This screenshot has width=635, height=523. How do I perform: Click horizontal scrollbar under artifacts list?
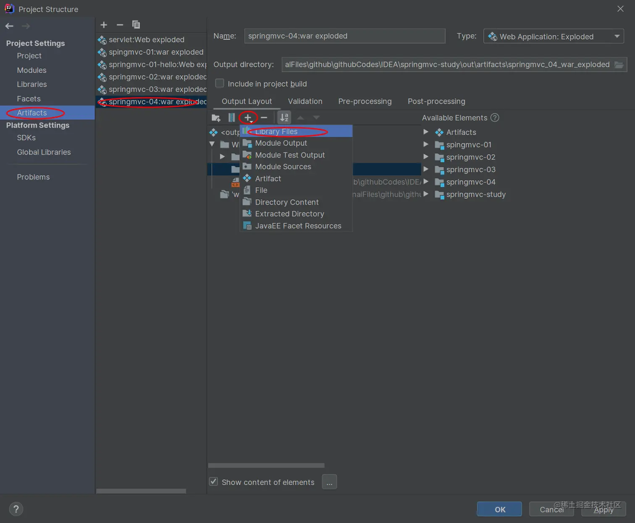[x=141, y=491]
